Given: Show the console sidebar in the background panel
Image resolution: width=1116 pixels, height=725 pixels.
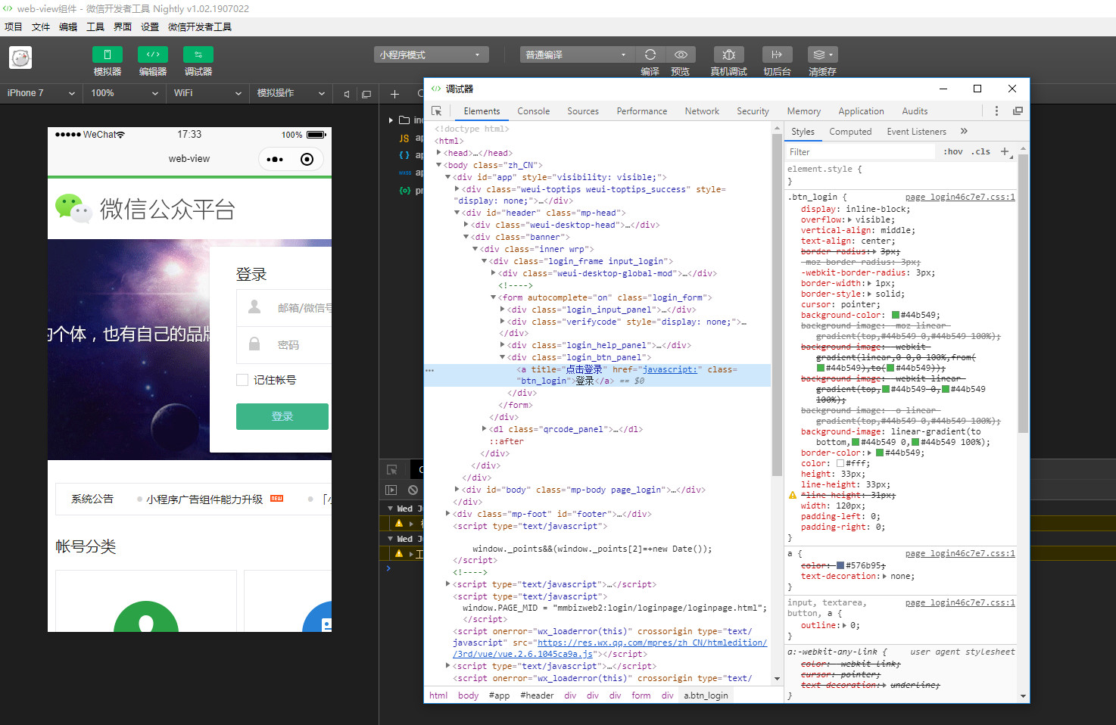Looking at the screenshot, I should (x=391, y=490).
